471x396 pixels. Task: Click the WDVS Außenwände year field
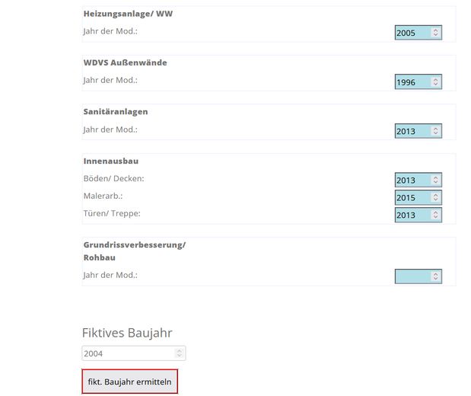coord(412,82)
